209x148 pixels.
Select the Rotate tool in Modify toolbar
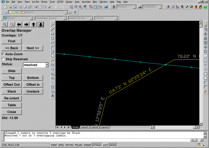click(206, 52)
